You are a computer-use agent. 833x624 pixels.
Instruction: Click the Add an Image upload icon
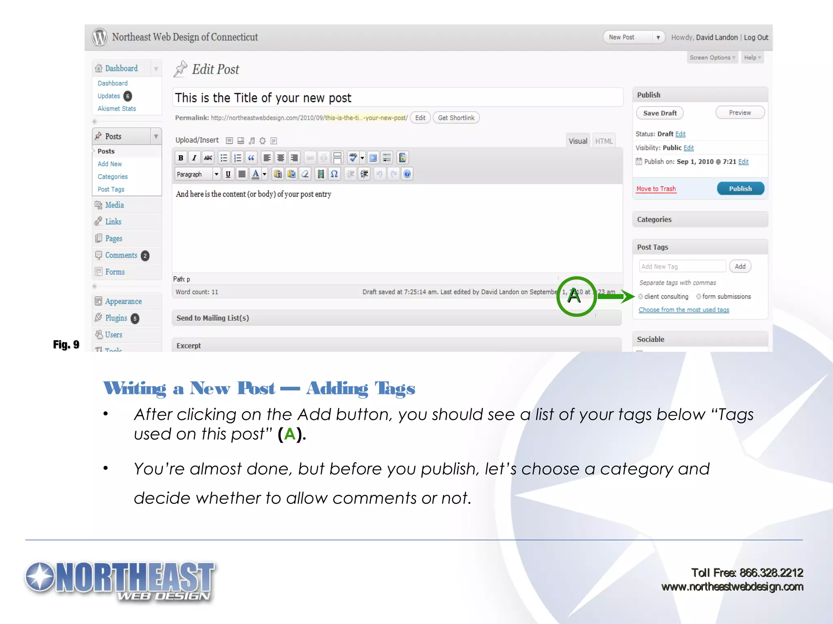229,141
